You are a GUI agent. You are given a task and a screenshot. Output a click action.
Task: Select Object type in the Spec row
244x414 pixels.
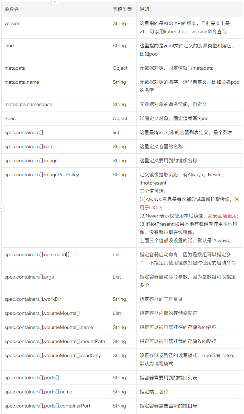(x=120, y=119)
